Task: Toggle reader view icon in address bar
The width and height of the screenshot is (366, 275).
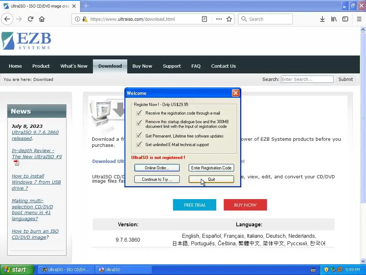Action: (x=204, y=19)
